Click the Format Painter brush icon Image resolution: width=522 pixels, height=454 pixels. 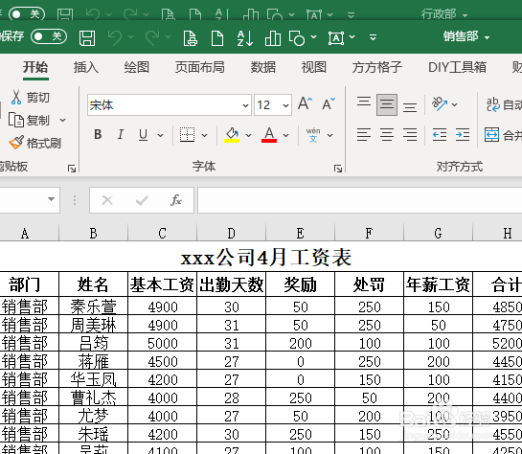tap(16, 143)
